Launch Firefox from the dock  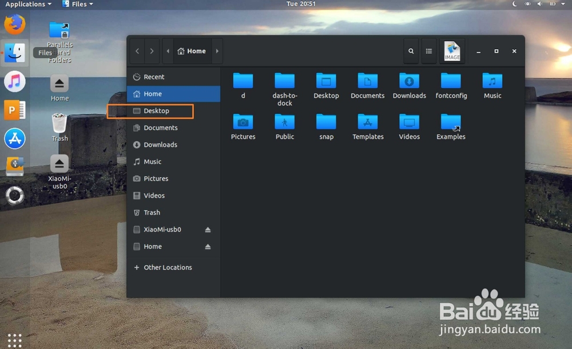(15, 25)
